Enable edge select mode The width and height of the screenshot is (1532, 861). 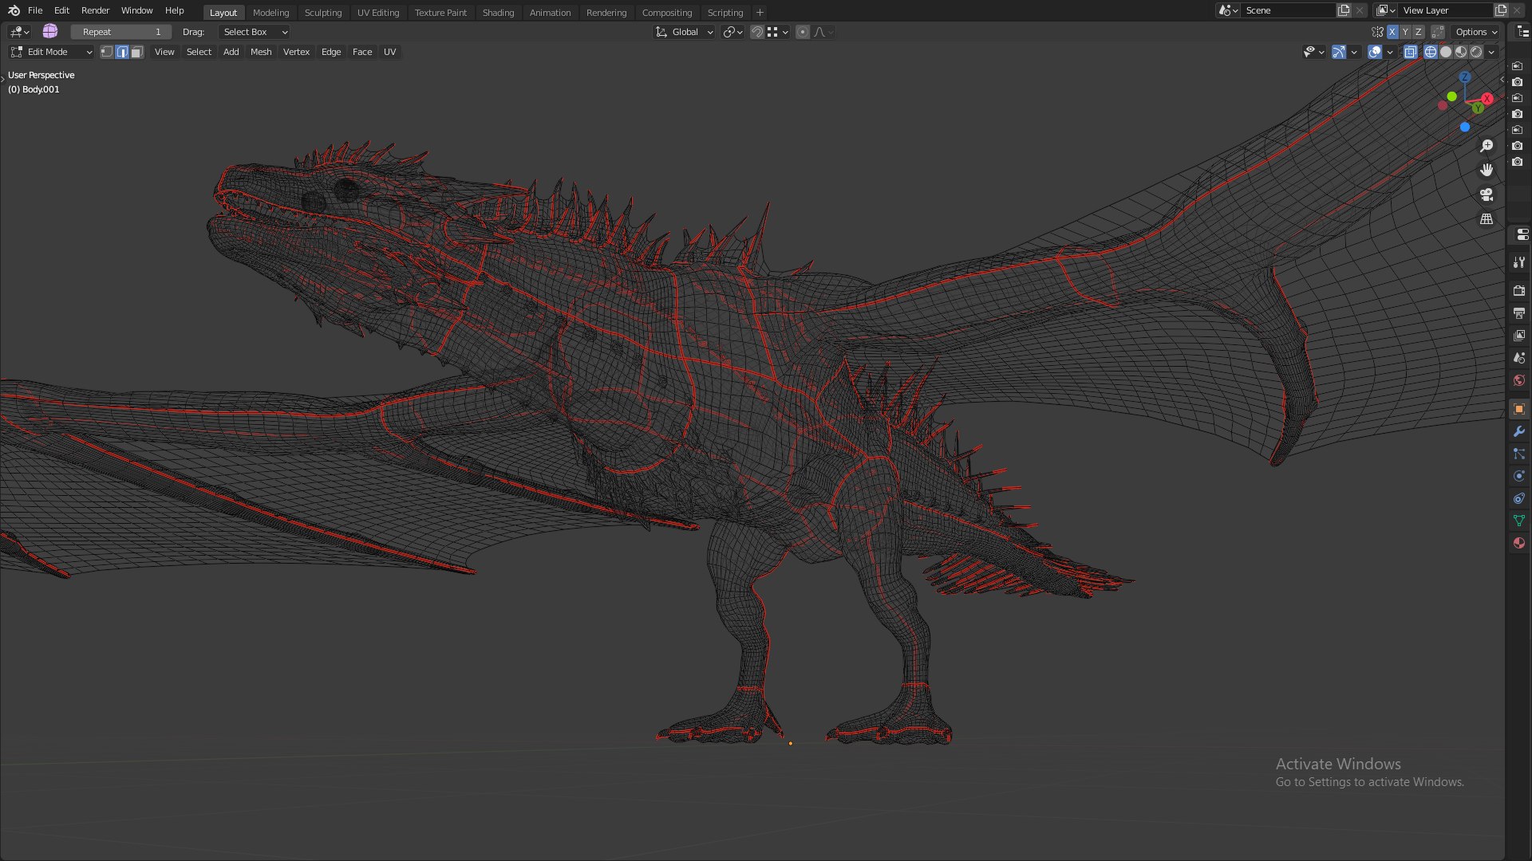coord(122,52)
